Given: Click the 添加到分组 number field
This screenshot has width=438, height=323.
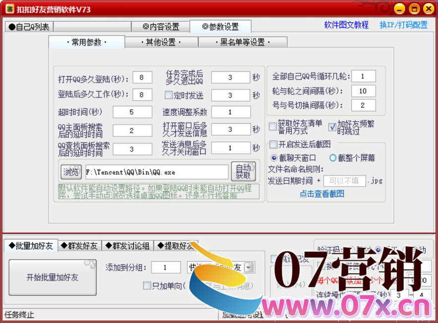Looking at the screenshot, I should click(165, 268).
